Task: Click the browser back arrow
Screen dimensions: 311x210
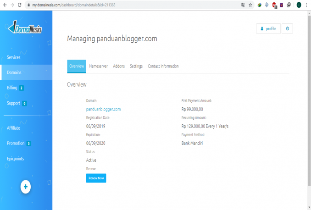Action: coord(4,5)
